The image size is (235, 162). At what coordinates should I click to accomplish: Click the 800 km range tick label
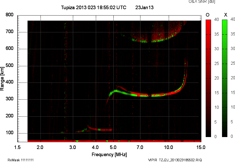click(9, 15)
